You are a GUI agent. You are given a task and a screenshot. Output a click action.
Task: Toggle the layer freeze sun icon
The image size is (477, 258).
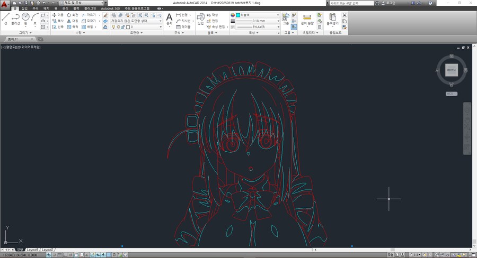pos(117,26)
